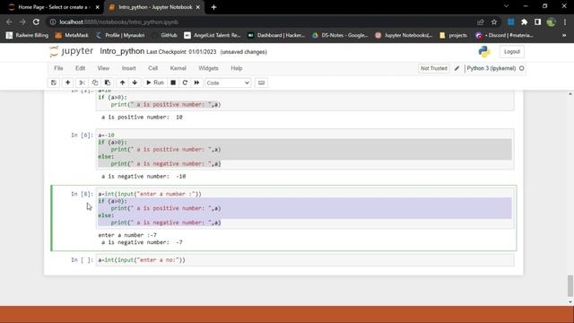Screen dimensions: 574x323
Task: Open the Railwire Billing bookmark
Action: 27,35
